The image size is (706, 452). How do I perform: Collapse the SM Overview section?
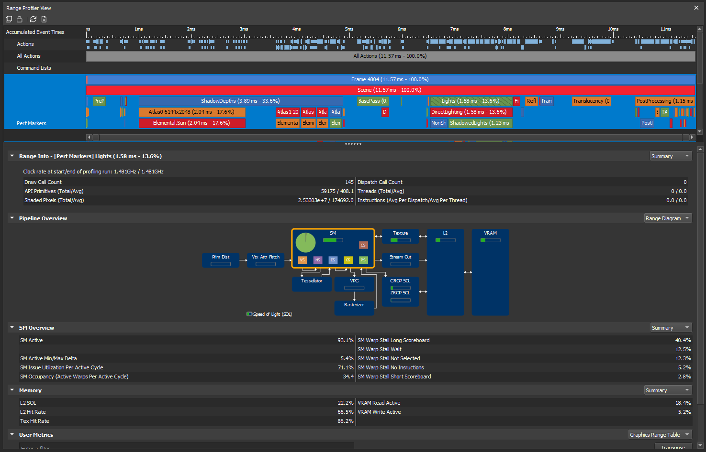pyautogui.click(x=12, y=327)
